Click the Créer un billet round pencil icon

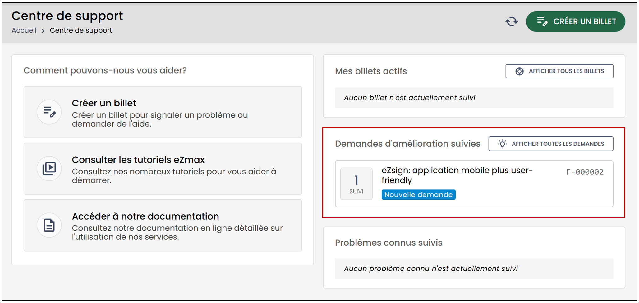[49, 112]
